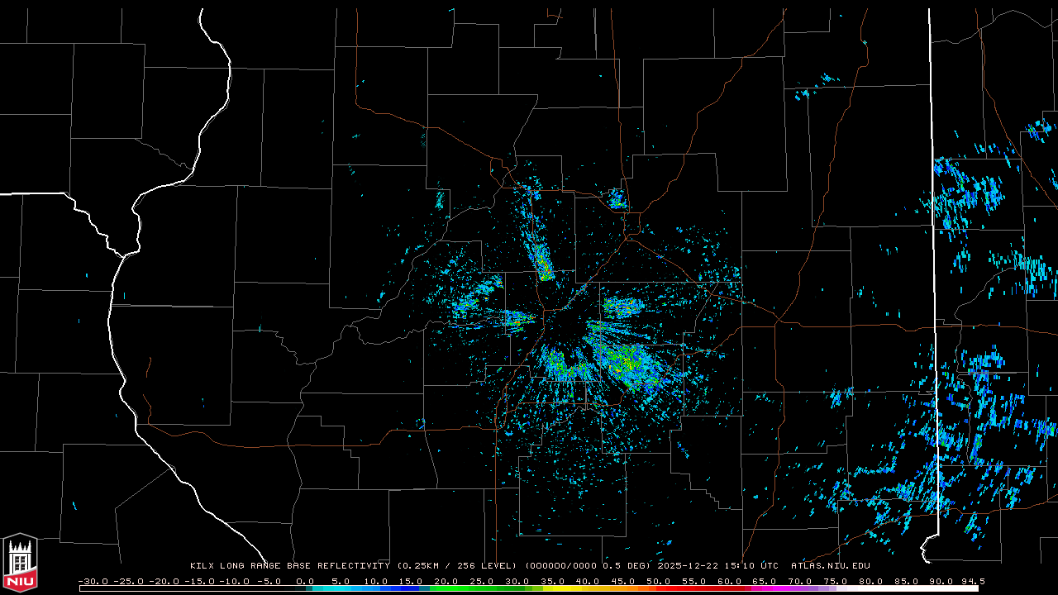Click the 94.5 value on the reflectivity scale
Screen dimensions: 1058x595
(973, 582)
